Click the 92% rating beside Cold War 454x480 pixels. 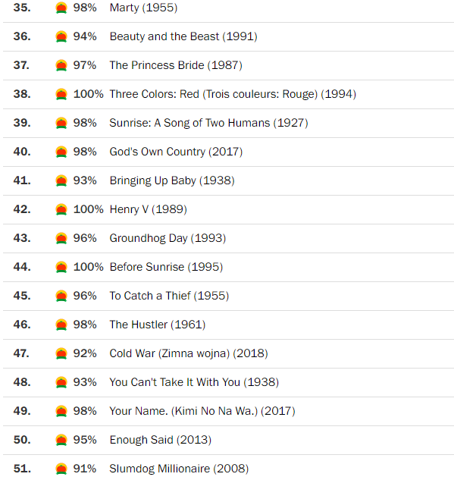coord(85,353)
